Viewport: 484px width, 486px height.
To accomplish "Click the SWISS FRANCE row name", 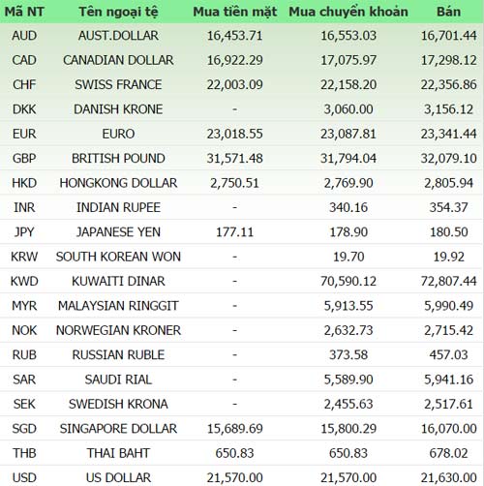I will (118, 84).
